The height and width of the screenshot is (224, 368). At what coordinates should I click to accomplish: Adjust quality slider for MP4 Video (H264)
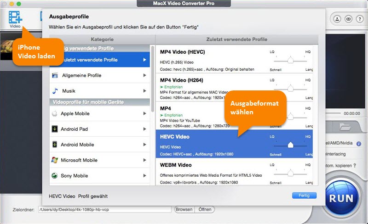point(291,88)
